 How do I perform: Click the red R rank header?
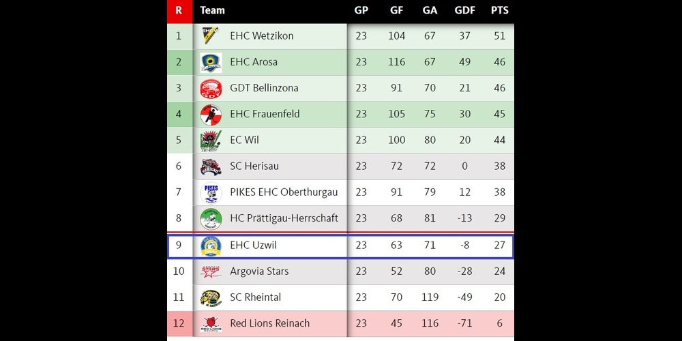tap(179, 10)
